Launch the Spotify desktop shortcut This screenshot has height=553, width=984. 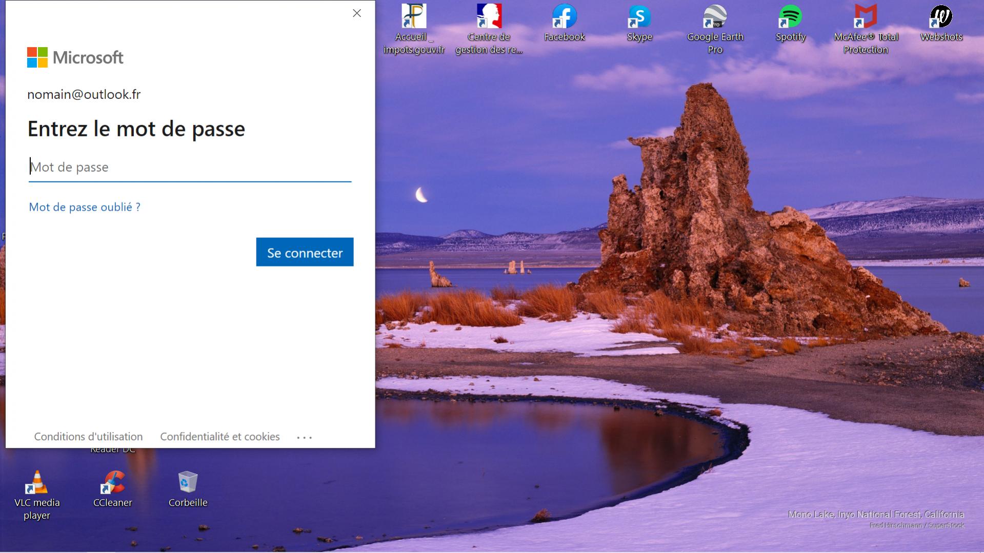[x=790, y=23]
